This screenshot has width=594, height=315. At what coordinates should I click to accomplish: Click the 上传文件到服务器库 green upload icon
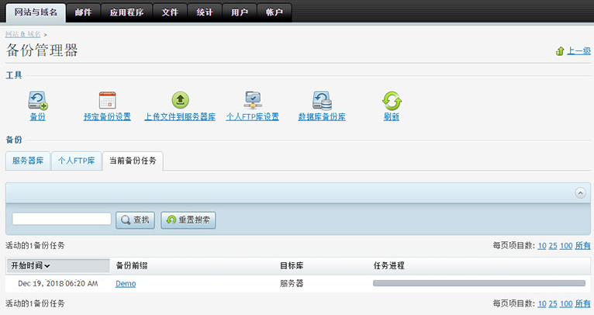(181, 100)
